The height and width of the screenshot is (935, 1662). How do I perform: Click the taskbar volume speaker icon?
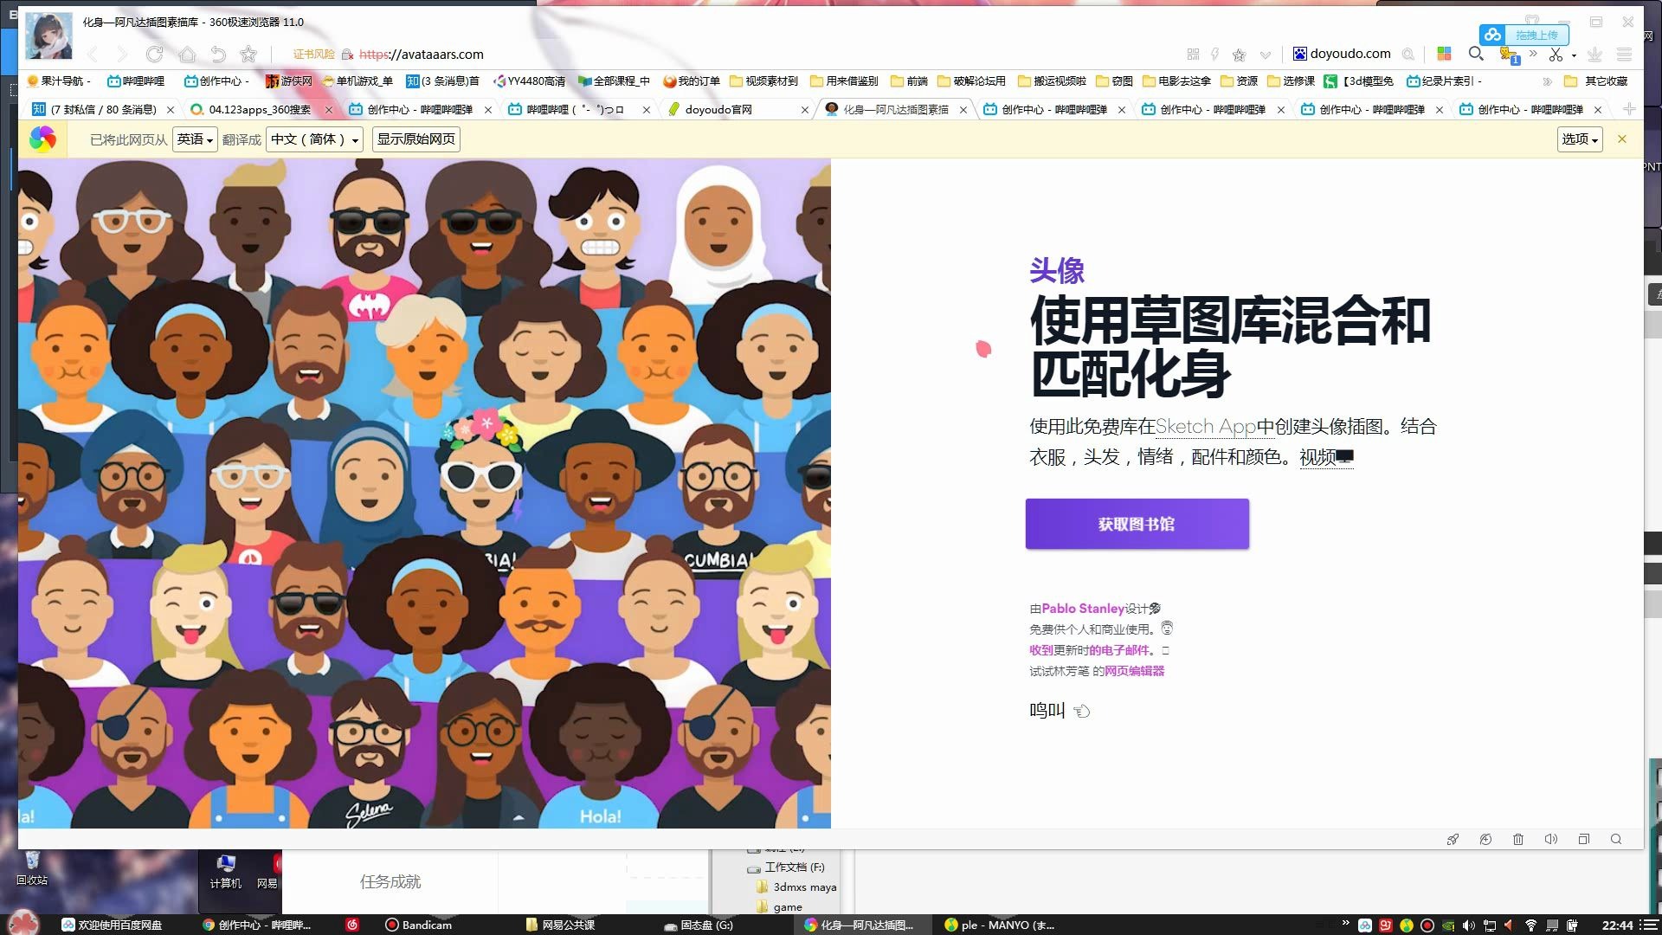pos(1469,925)
